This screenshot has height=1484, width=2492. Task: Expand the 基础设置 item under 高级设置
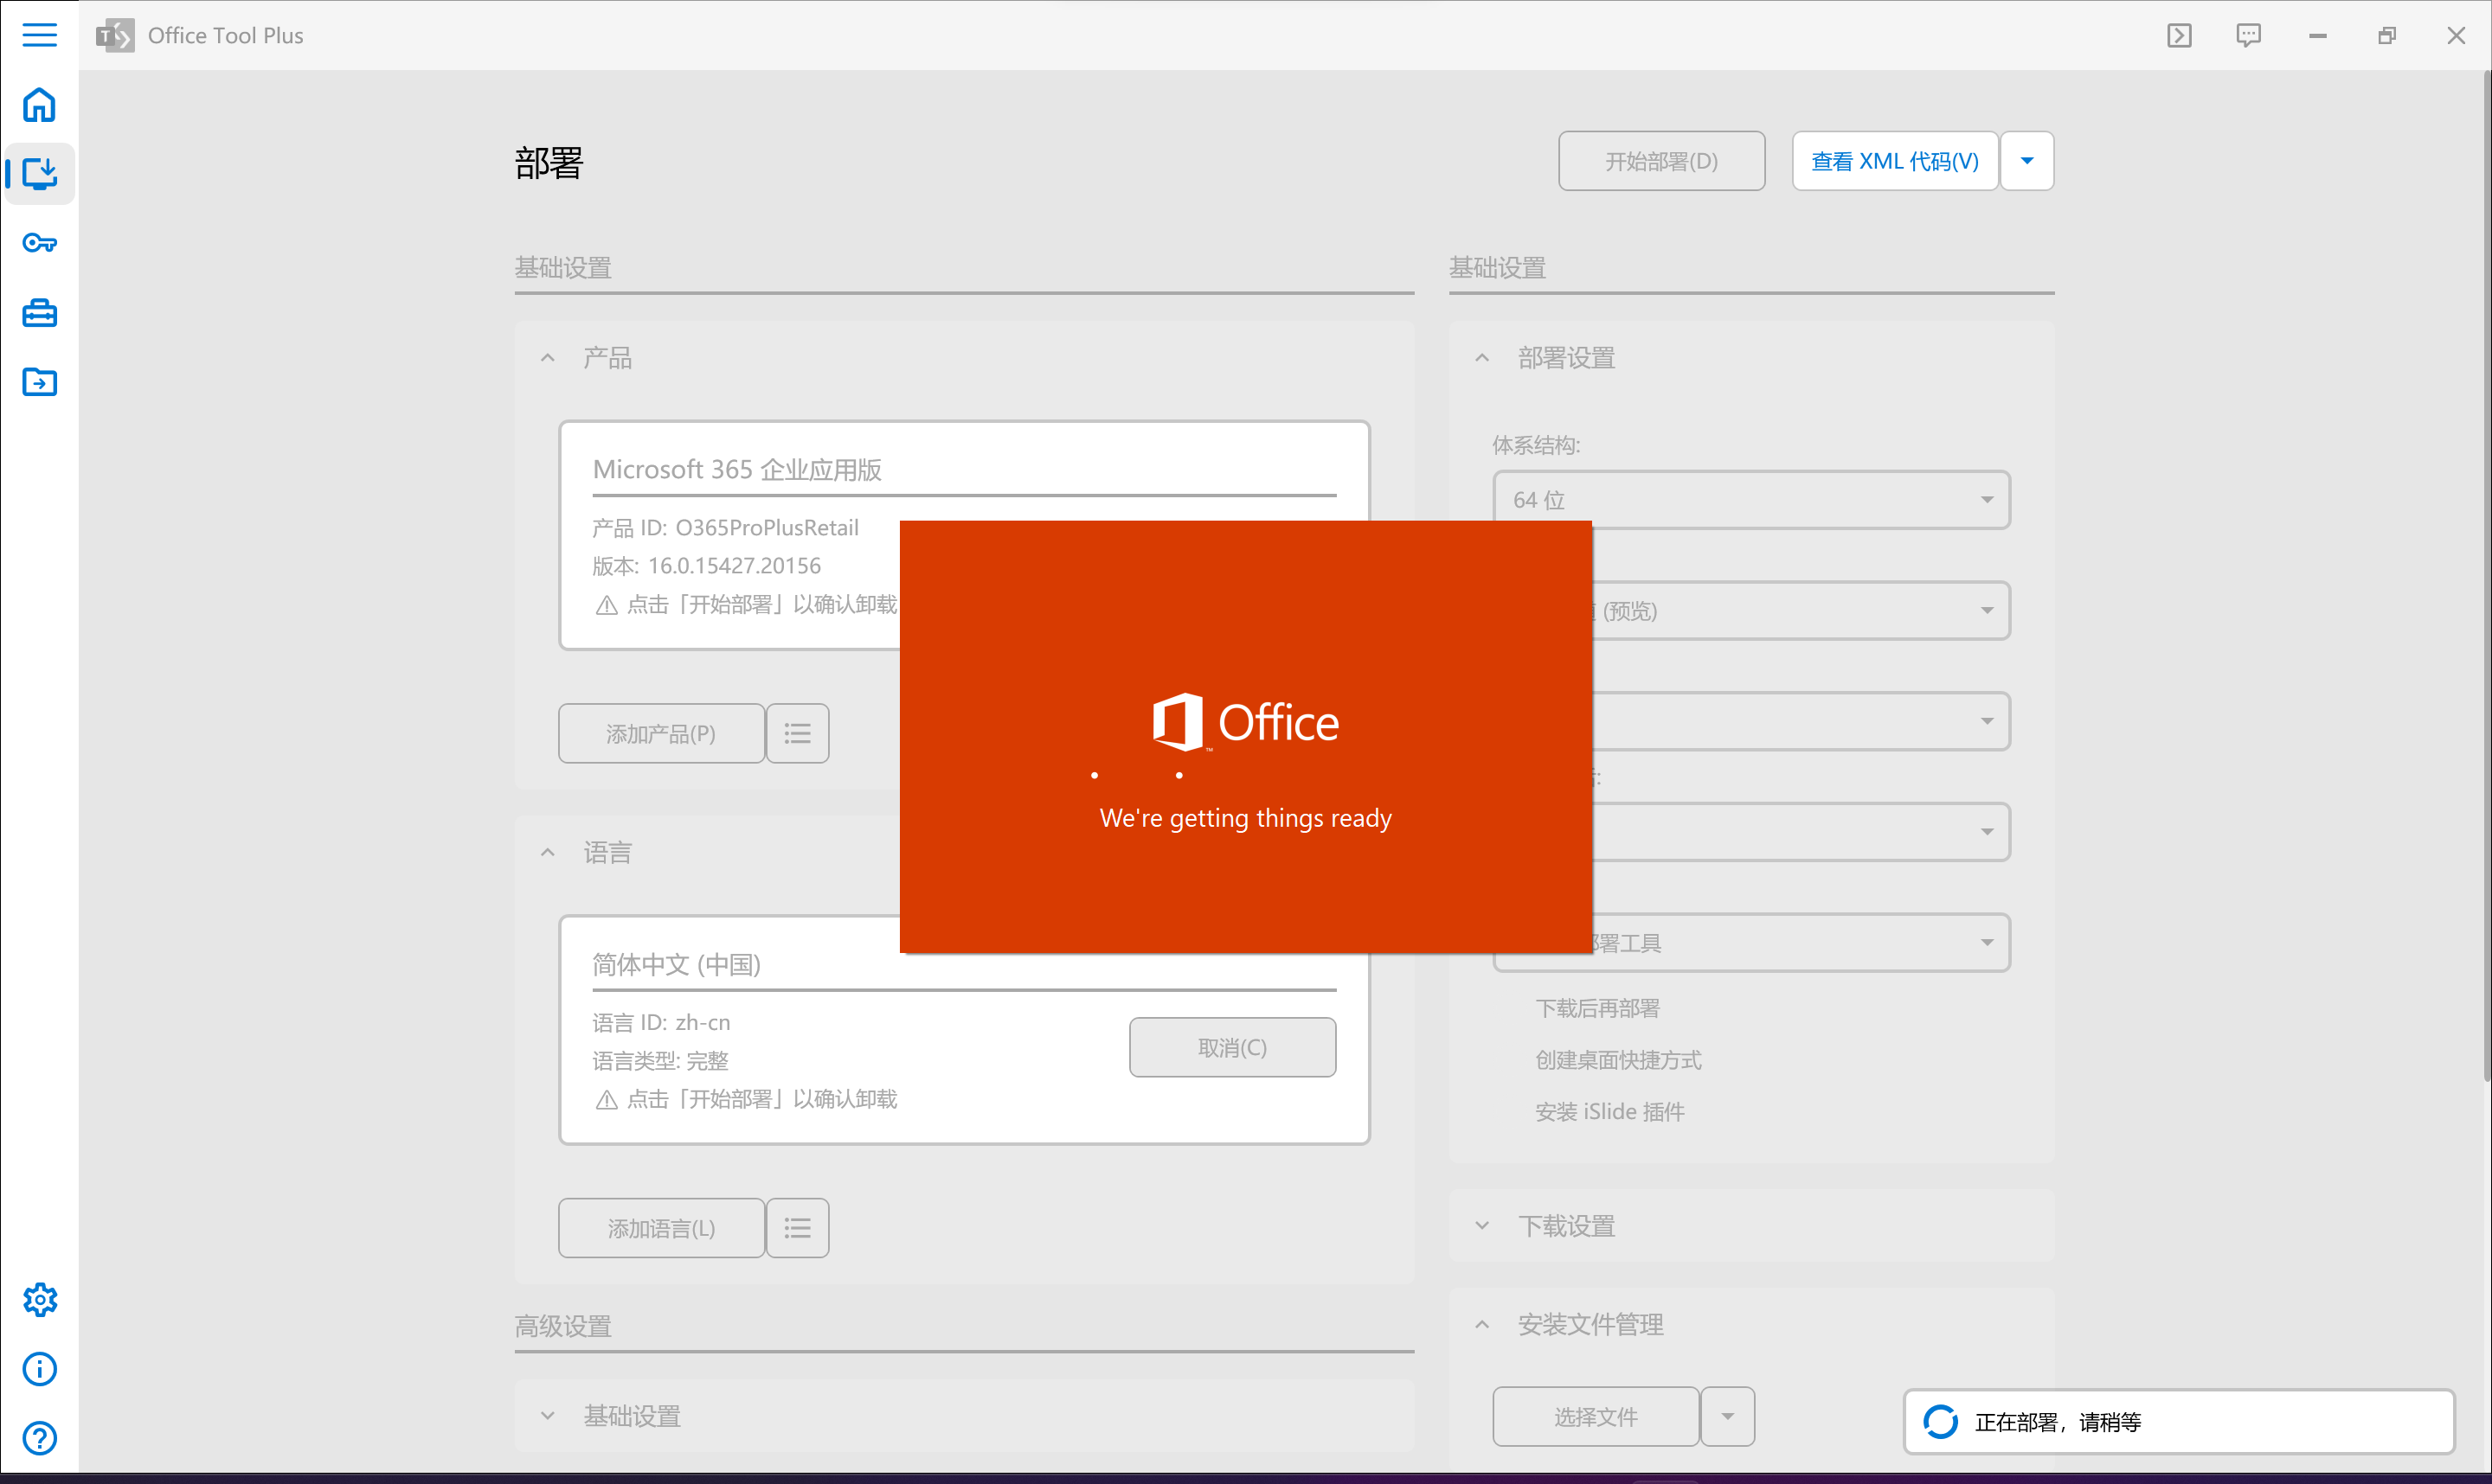pyautogui.click(x=547, y=1415)
